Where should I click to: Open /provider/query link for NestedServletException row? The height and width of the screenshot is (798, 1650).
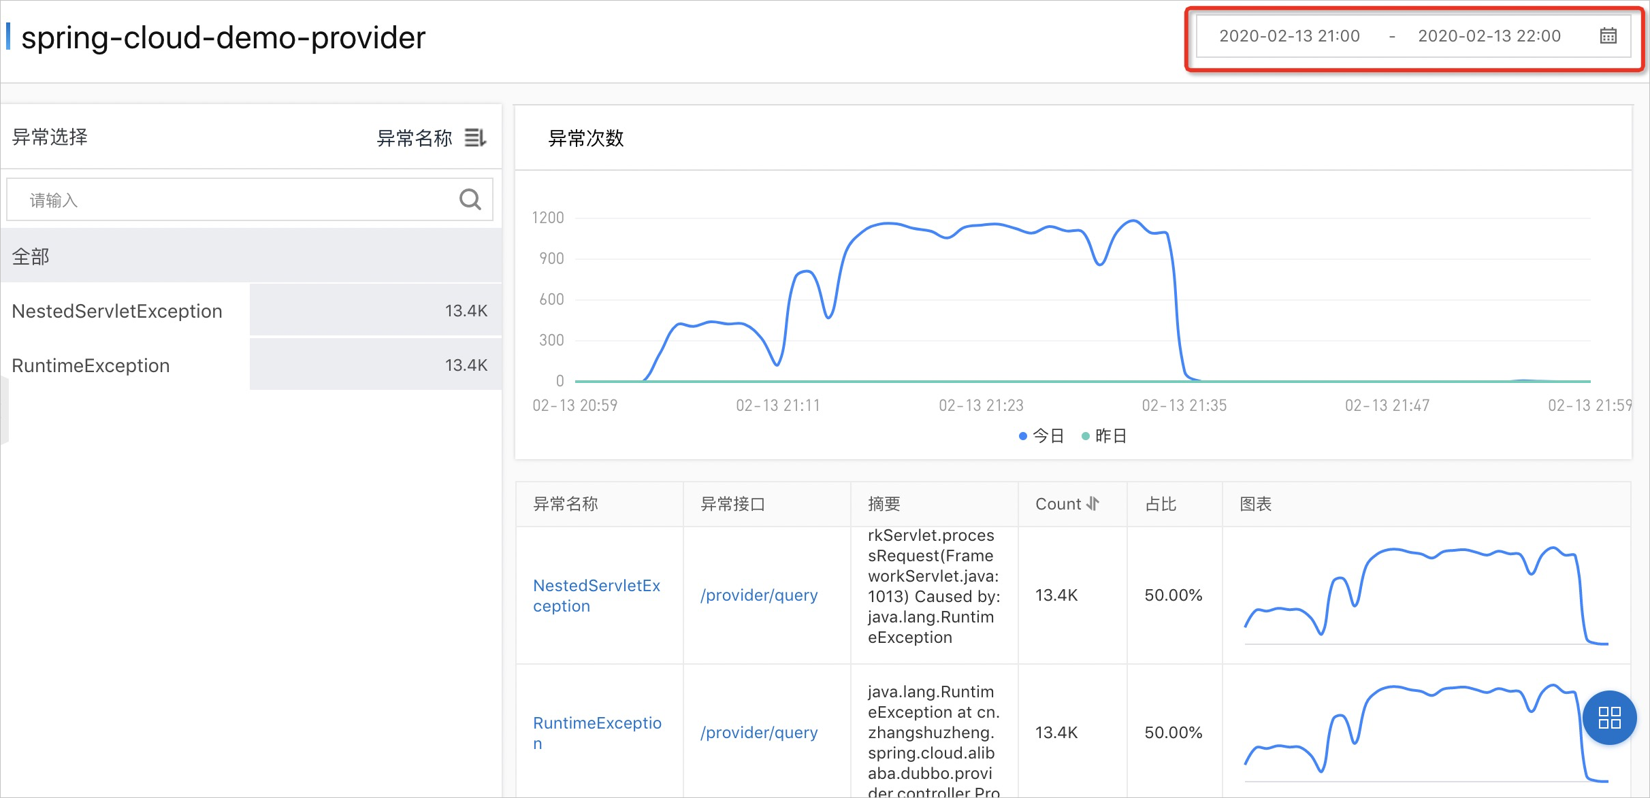click(x=759, y=596)
